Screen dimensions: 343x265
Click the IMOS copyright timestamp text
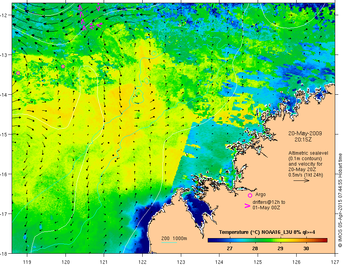340,200
